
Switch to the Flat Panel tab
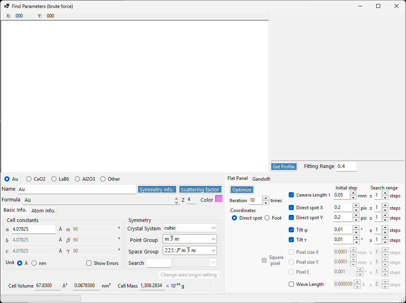(237, 178)
